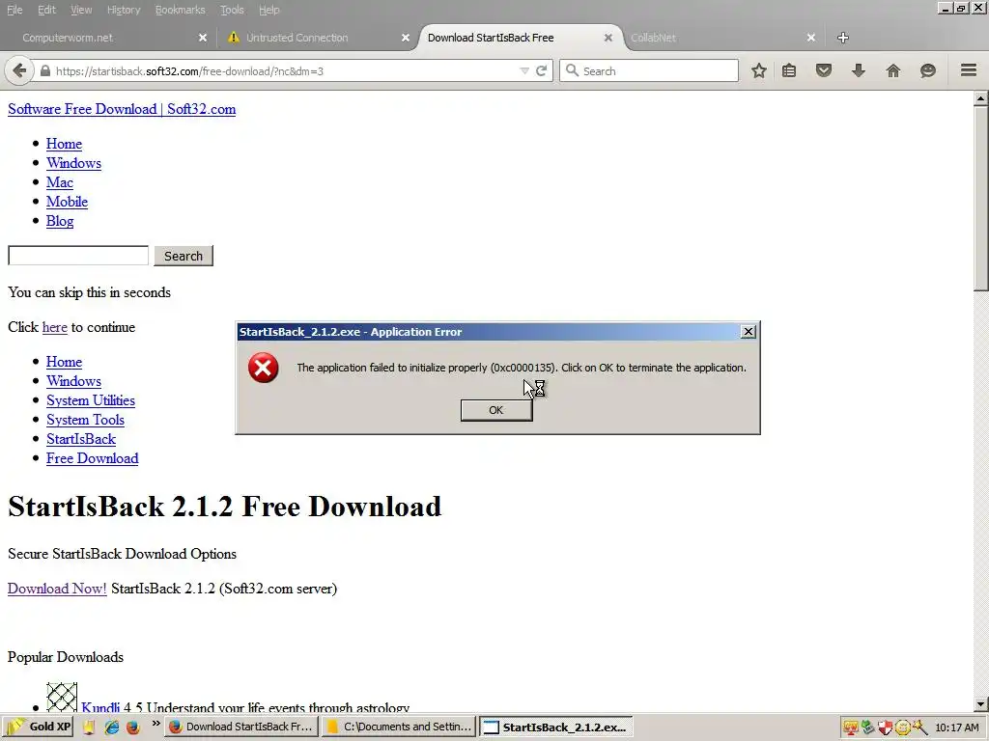Open Software Free Download Soft32.com link
Screen dimensions: 989x741
(122, 109)
